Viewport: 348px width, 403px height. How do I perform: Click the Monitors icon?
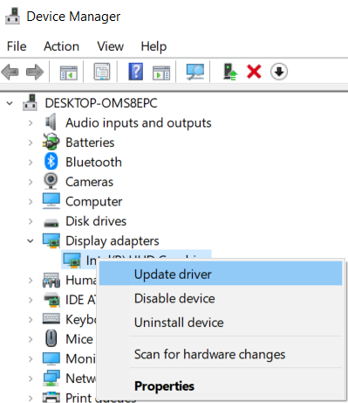tap(51, 358)
